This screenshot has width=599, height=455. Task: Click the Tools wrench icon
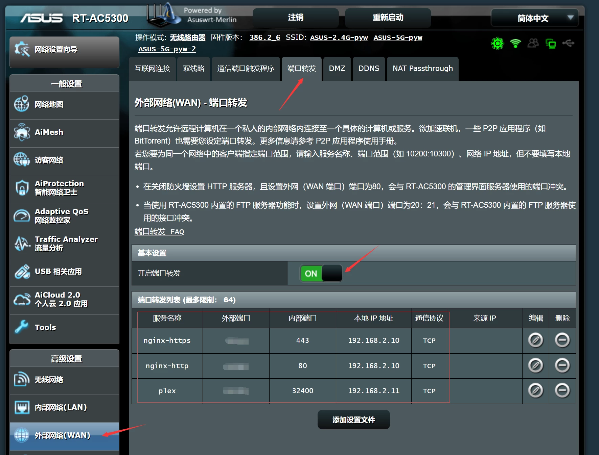(22, 327)
